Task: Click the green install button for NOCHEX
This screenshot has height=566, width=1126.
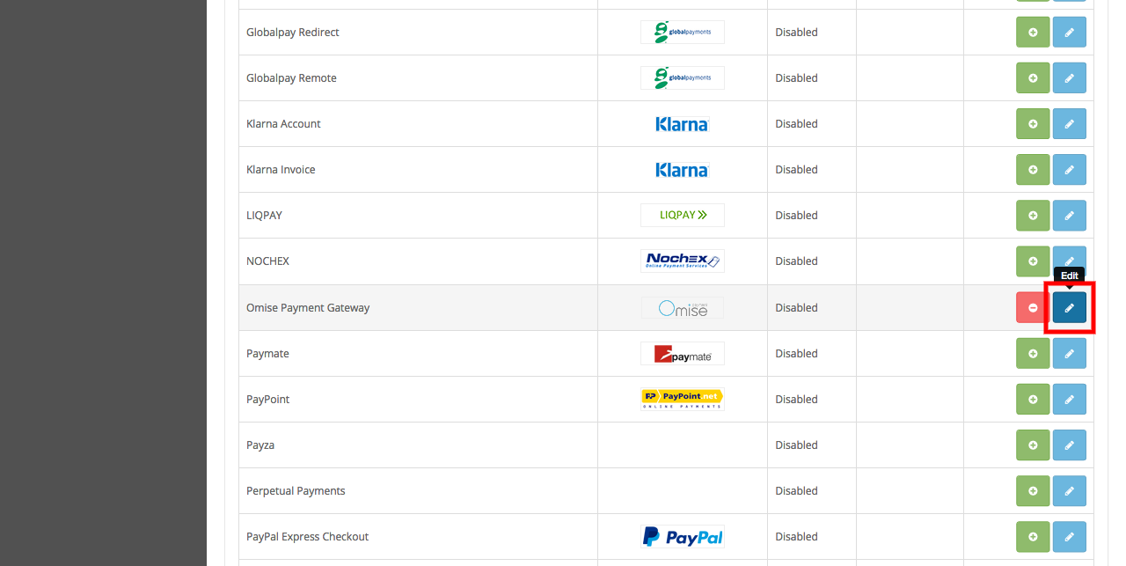Action: click(x=1033, y=261)
